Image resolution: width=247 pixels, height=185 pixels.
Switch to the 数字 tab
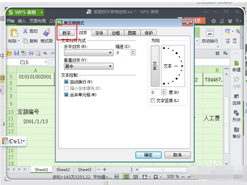click(x=66, y=33)
